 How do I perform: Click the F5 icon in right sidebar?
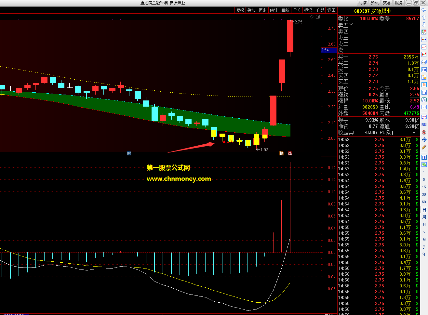424,157
